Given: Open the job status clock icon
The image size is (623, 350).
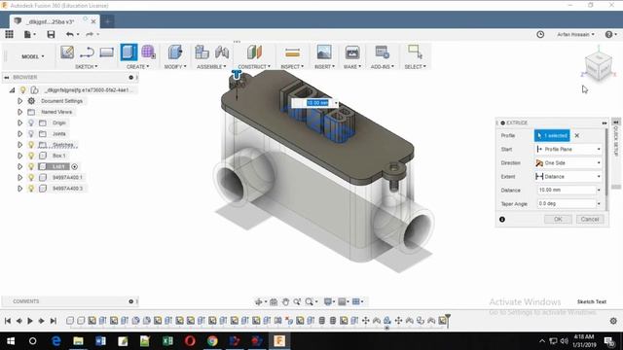Looking at the screenshot, I should (x=540, y=35).
